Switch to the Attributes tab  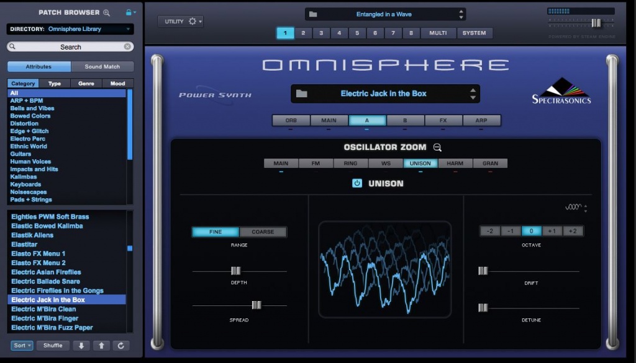click(x=39, y=66)
